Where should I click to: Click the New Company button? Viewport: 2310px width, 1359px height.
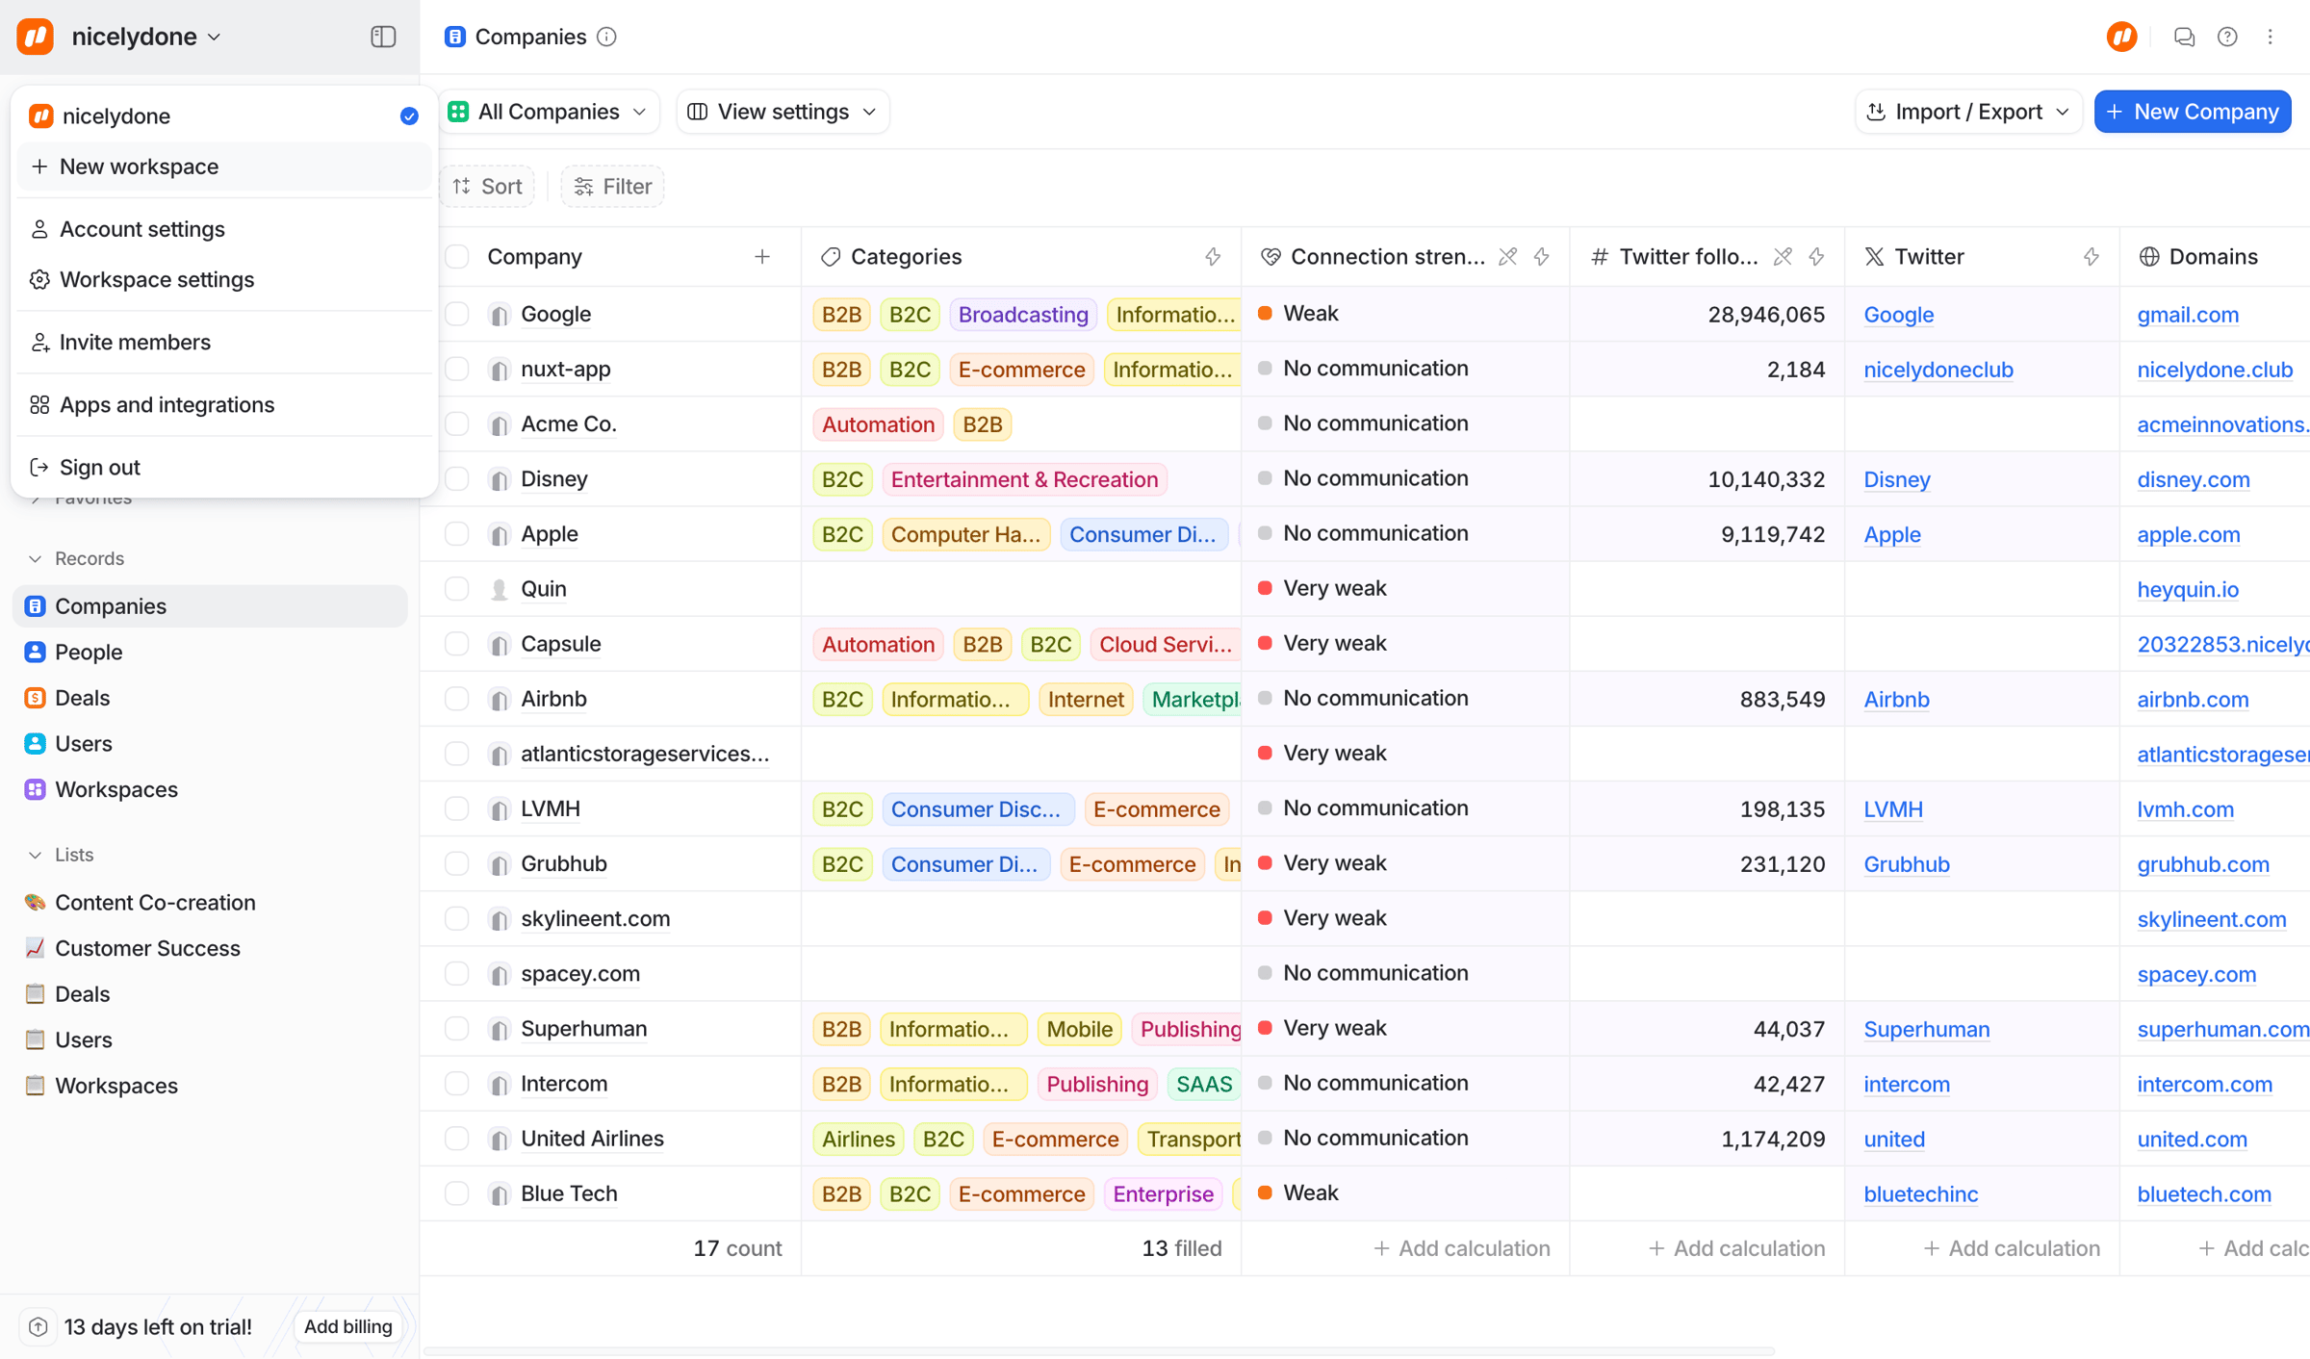pyautogui.click(x=2193, y=112)
